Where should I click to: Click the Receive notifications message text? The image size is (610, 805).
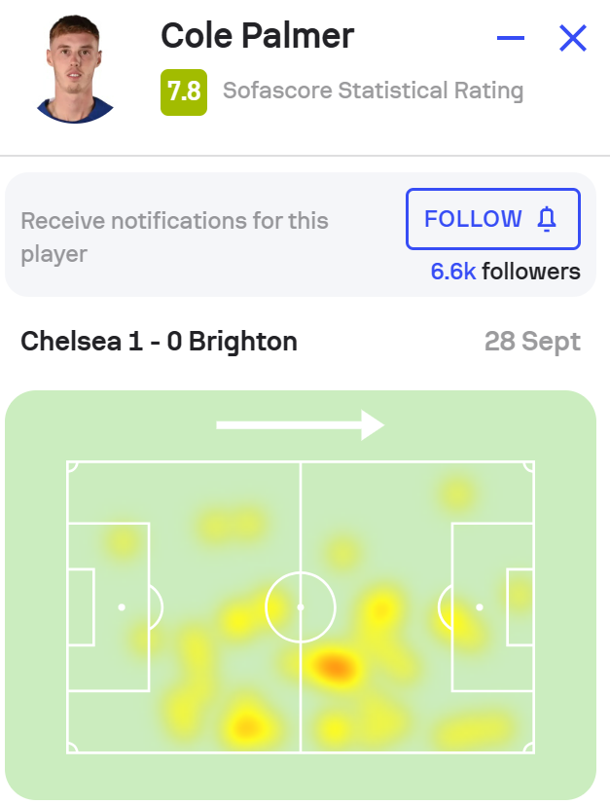click(175, 238)
